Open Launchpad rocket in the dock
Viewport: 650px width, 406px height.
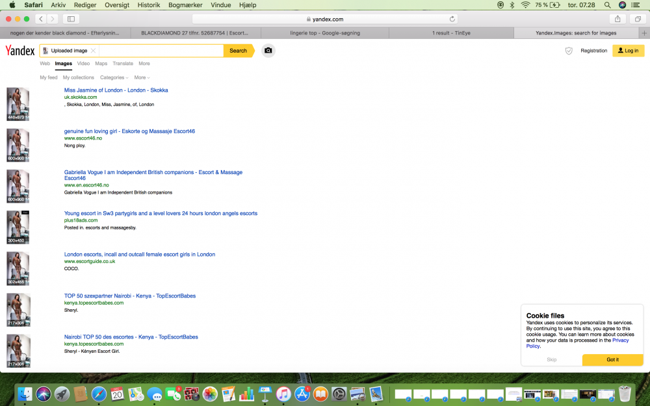tap(62, 394)
